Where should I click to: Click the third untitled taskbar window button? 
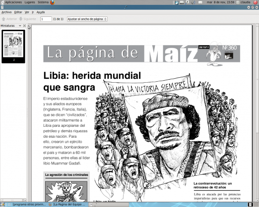[109, 205]
